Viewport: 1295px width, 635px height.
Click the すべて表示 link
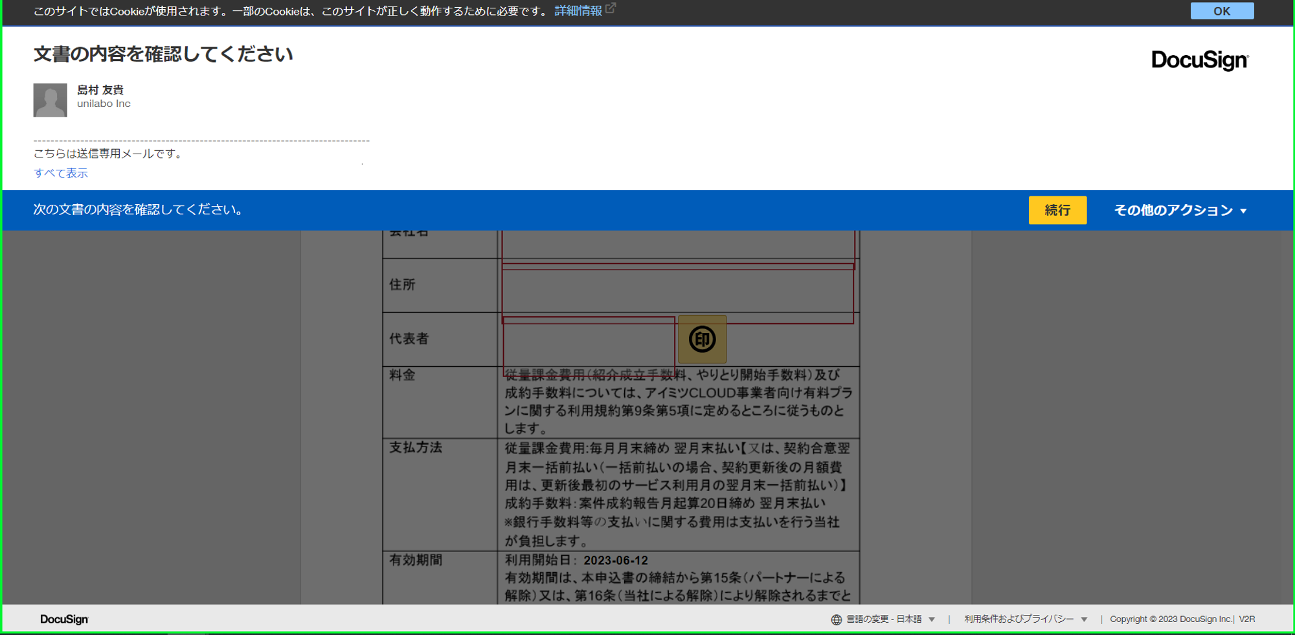(x=61, y=173)
